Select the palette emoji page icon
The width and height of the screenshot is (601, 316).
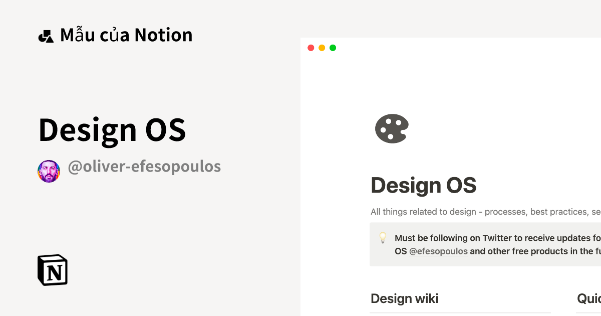392,129
